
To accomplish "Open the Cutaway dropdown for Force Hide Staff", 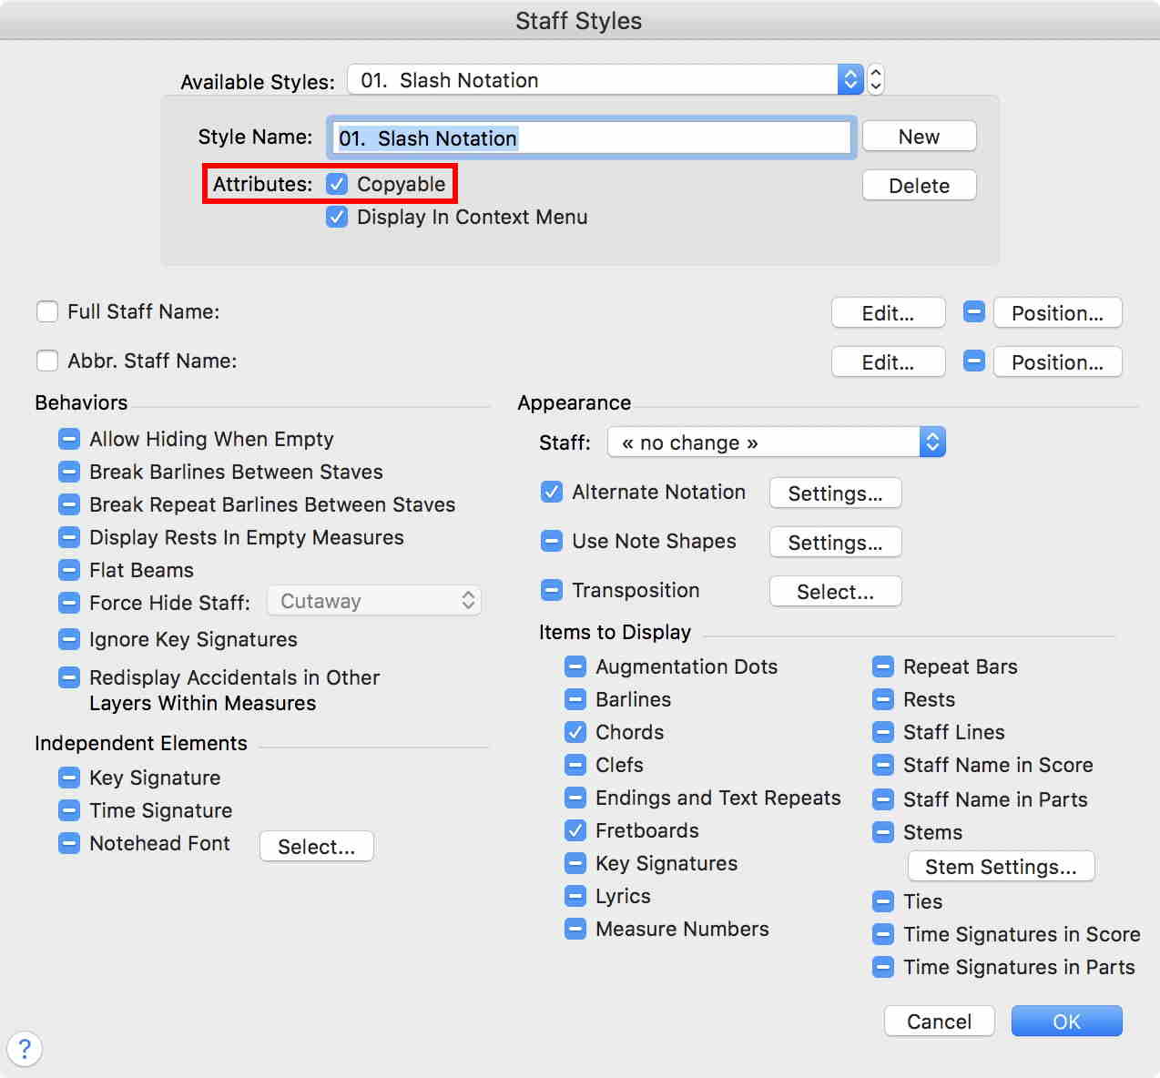I will pyautogui.click(x=373, y=600).
